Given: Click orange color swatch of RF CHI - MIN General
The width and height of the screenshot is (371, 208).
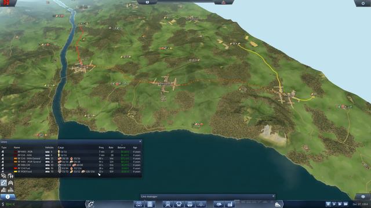Looking at the screenshot, I should [16, 158].
